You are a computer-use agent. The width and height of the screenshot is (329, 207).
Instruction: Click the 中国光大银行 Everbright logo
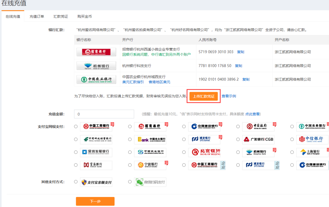tap(150, 140)
